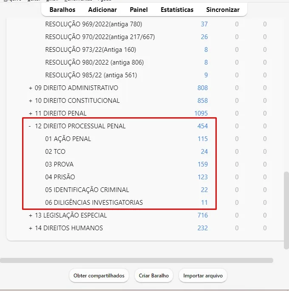
Task: Click the horizontal scrollbar at bottom
Action: tap(136, 260)
